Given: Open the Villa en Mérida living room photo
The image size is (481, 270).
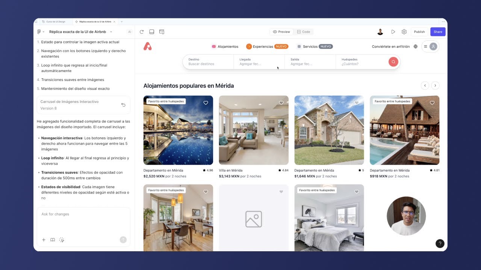Looking at the screenshot, I should pyautogui.click(x=254, y=130).
